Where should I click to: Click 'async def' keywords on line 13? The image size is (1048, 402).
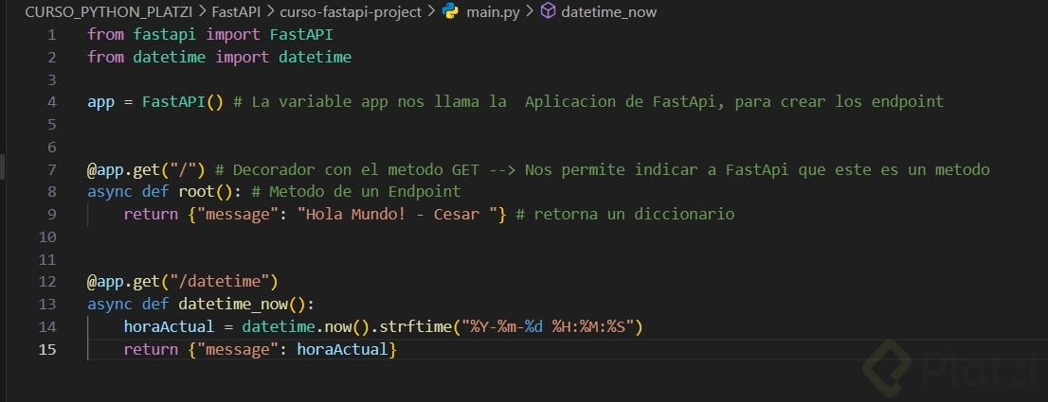(x=128, y=305)
